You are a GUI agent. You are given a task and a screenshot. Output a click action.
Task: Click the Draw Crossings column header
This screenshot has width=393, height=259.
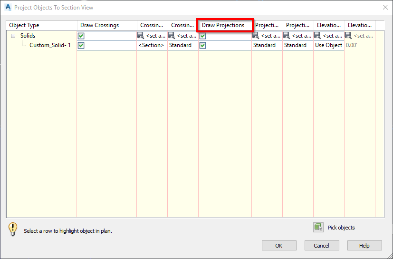click(107, 25)
